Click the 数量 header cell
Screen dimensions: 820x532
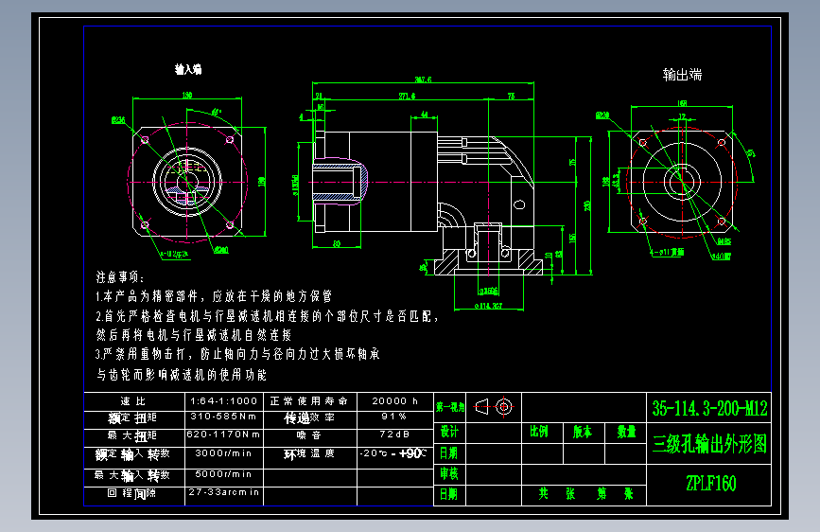(626, 432)
